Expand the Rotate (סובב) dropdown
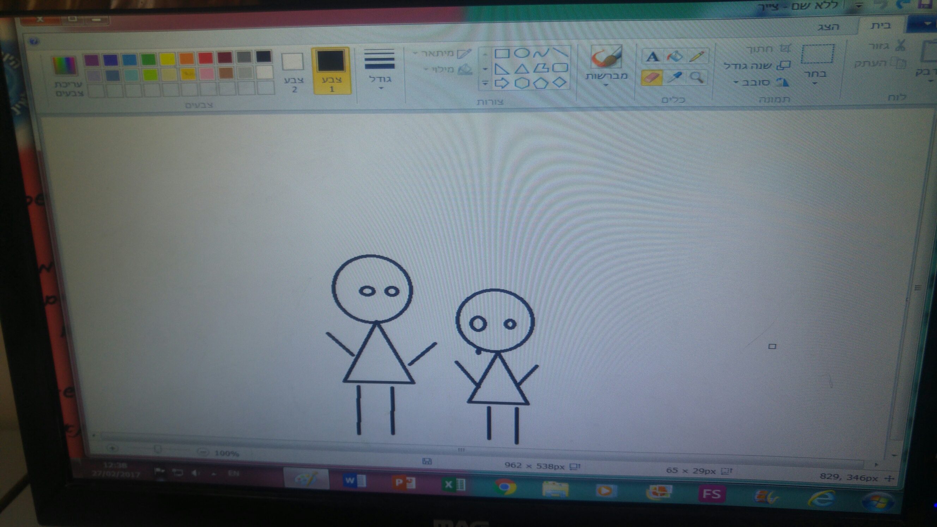This screenshot has height=527, width=937. coord(757,83)
